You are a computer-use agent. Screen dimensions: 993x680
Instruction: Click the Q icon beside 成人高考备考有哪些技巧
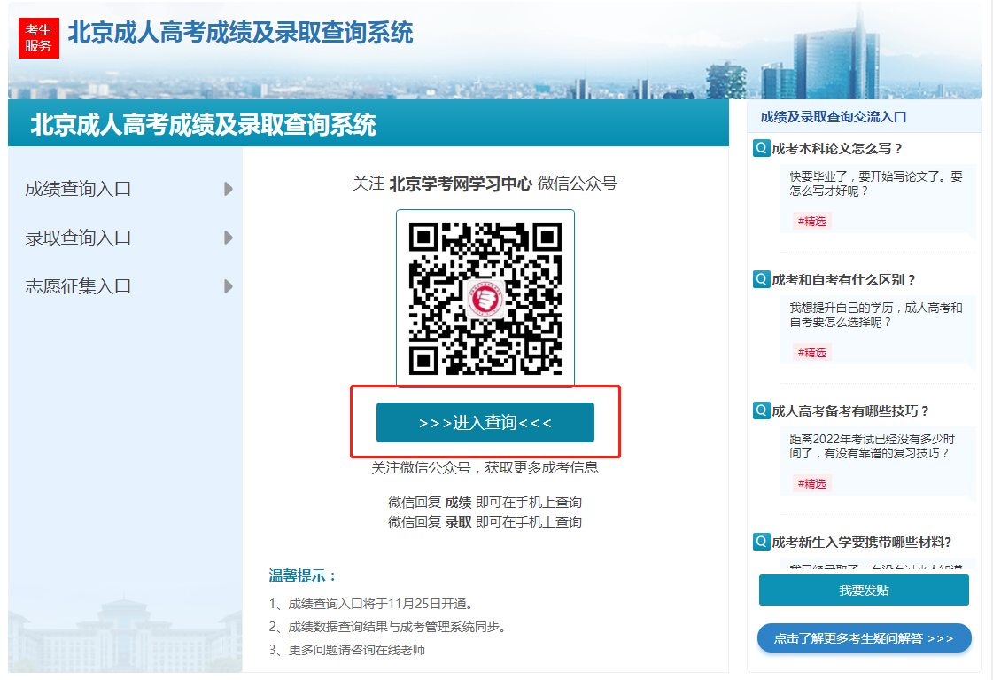pos(761,410)
